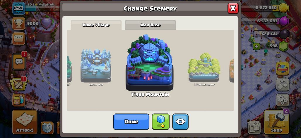Tap the green plus to add gems
The width and height of the screenshot is (301, 138).
(x=256, y=46)
